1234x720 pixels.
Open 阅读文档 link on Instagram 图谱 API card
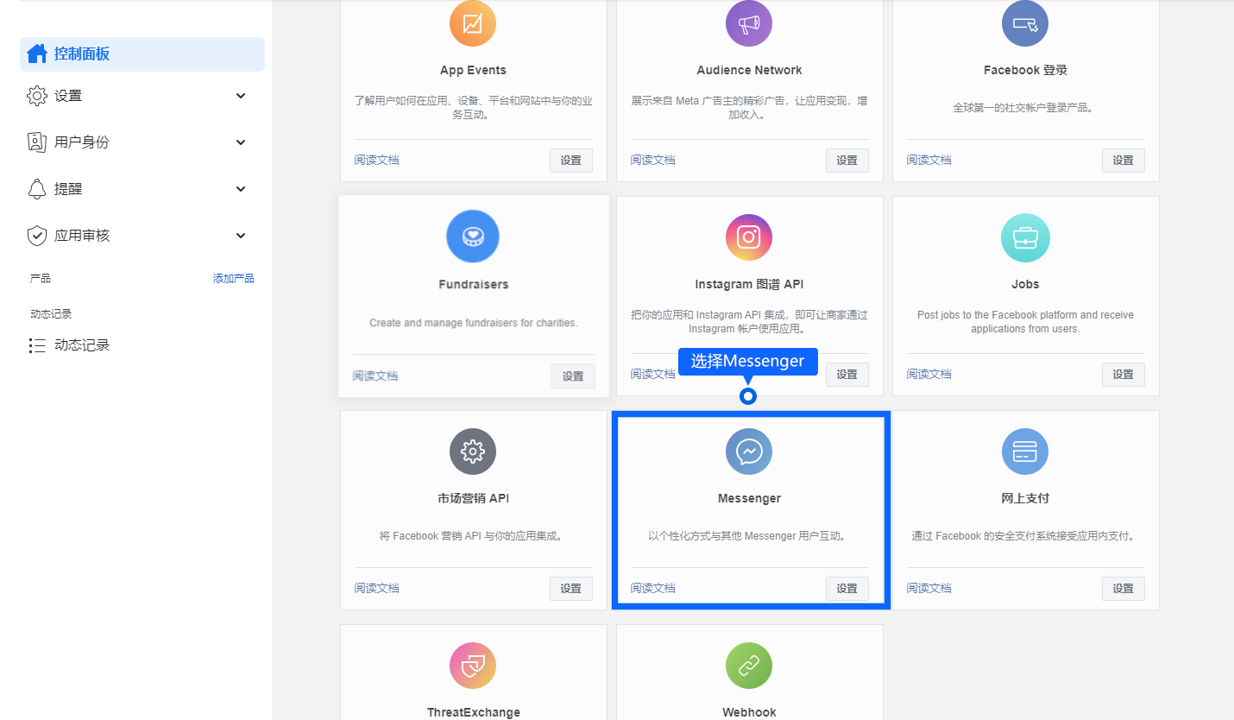[x=652, y=374]
